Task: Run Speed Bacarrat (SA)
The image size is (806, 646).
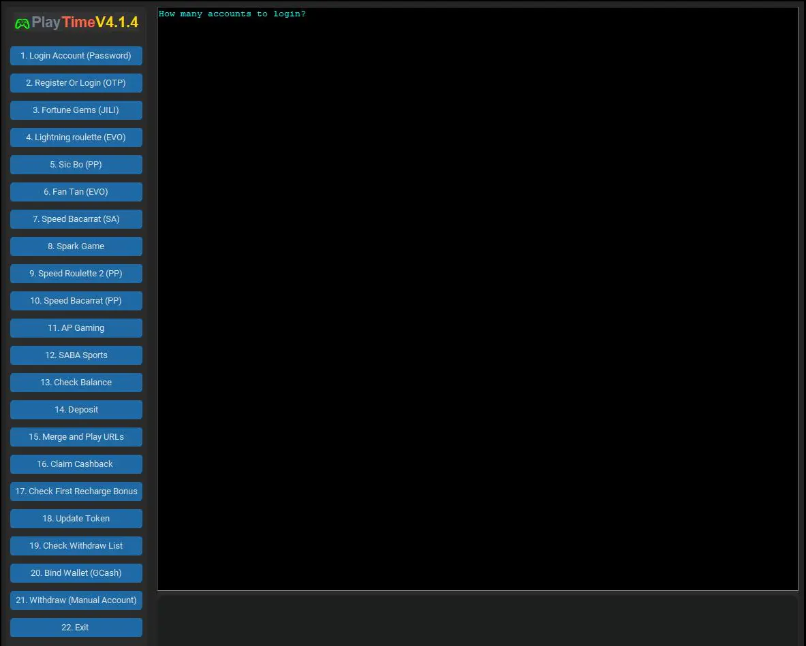Action: pos(76,219)
